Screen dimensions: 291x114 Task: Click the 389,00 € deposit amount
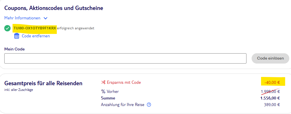pos(272,105)
